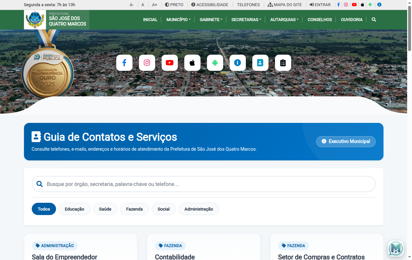Open the YouTube icon in the top bar

(354, 5)
